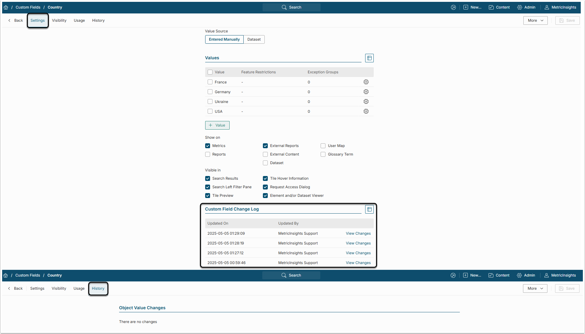Open gear options for Ukraine value
This screenshot has height=334, width=585.
(x=366, y=101)
